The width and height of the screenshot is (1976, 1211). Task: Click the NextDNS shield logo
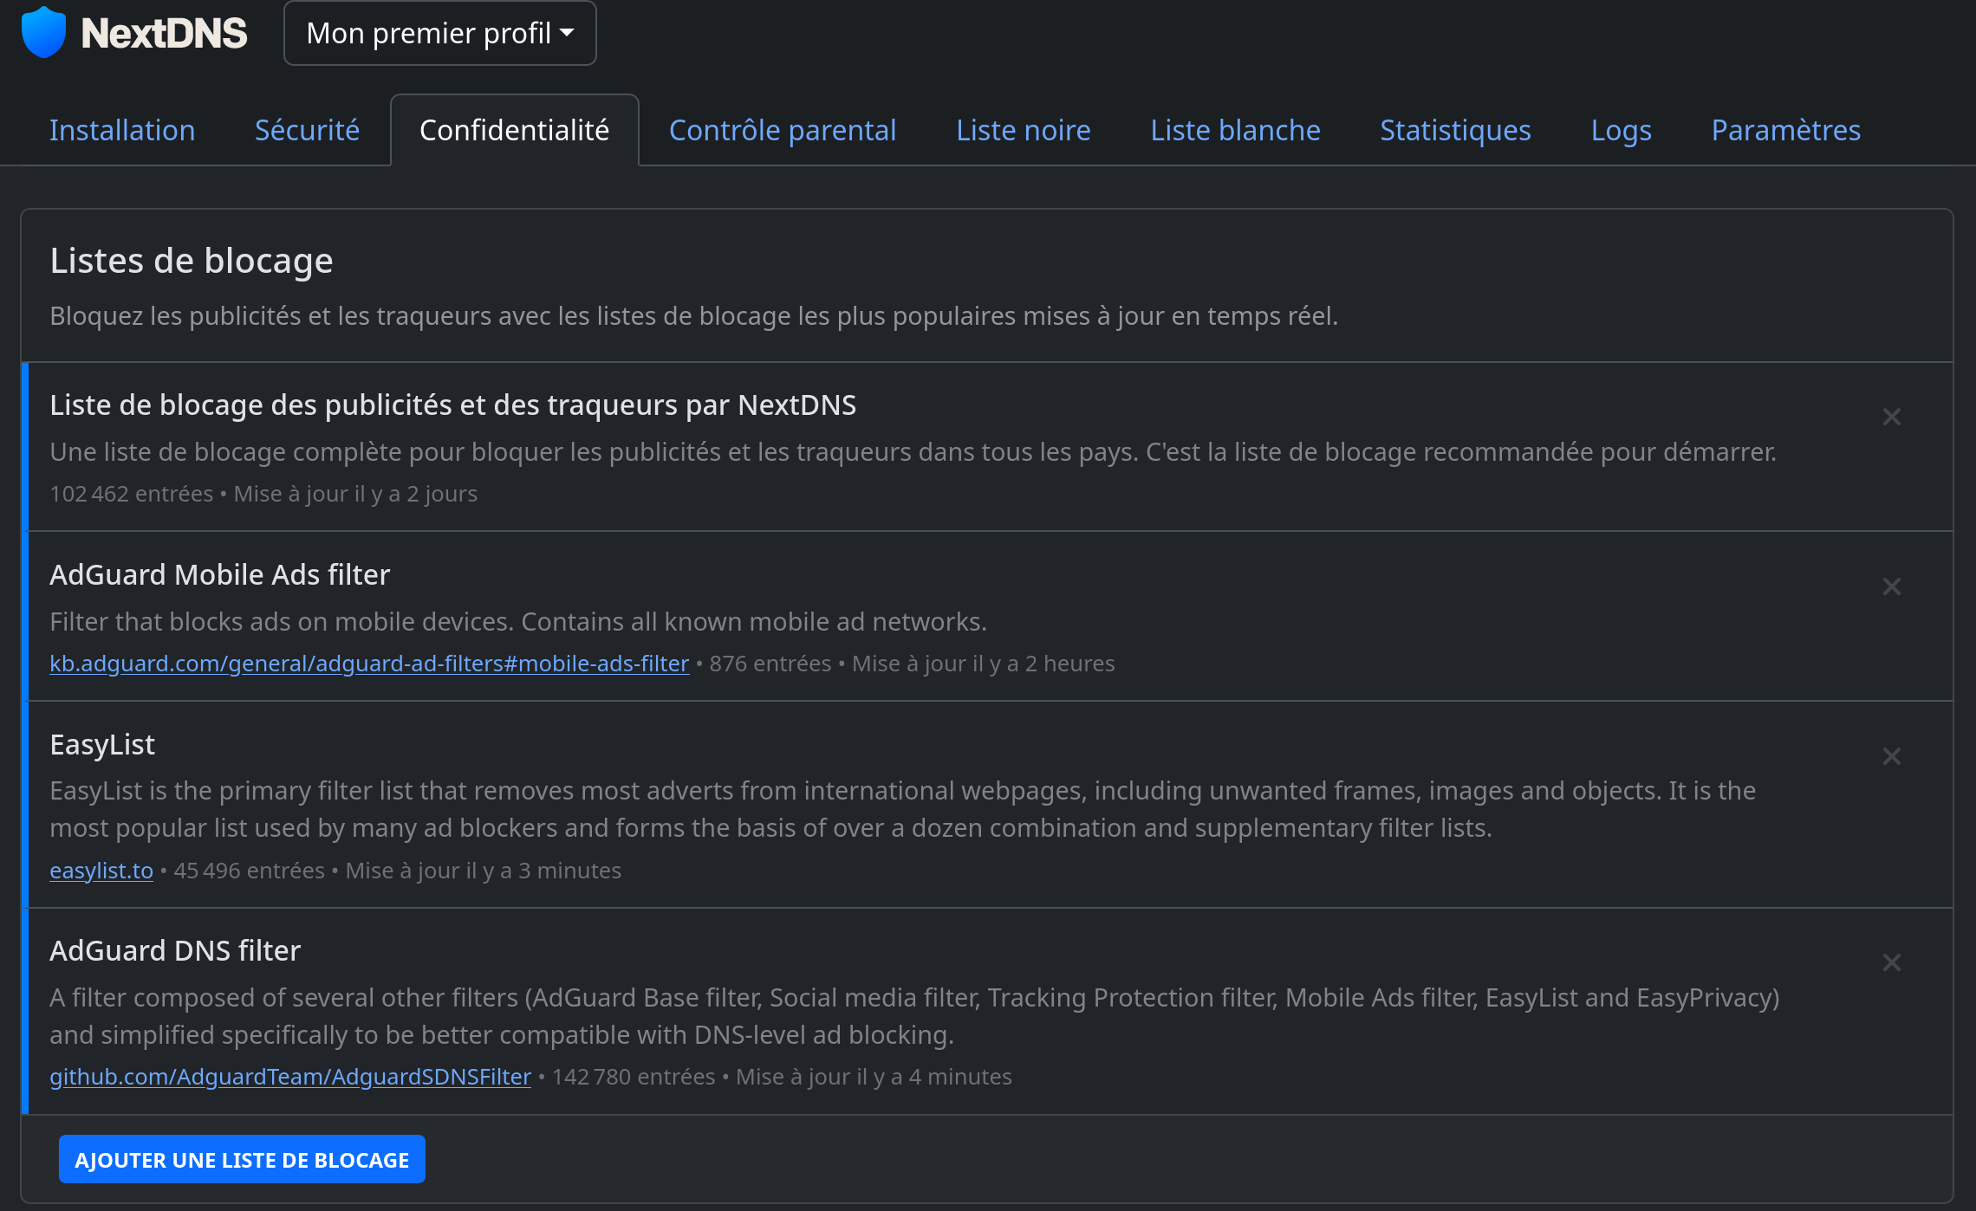click(43, 33)
